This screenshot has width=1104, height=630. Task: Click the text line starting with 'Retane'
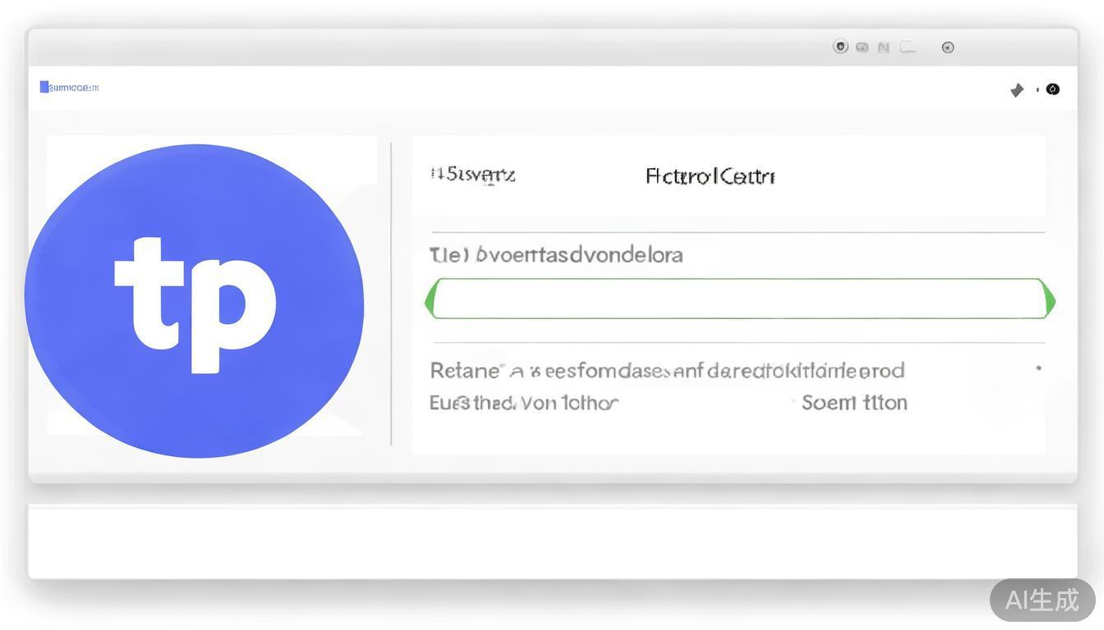coord(666,371)
